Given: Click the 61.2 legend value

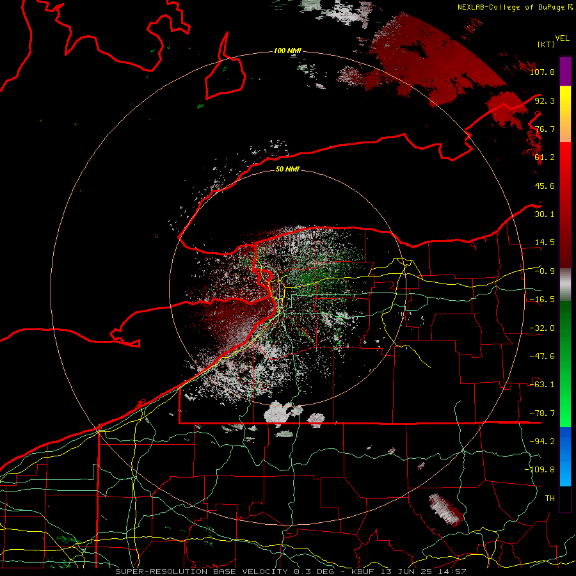Looking at the screenshot, I should 545,157.
